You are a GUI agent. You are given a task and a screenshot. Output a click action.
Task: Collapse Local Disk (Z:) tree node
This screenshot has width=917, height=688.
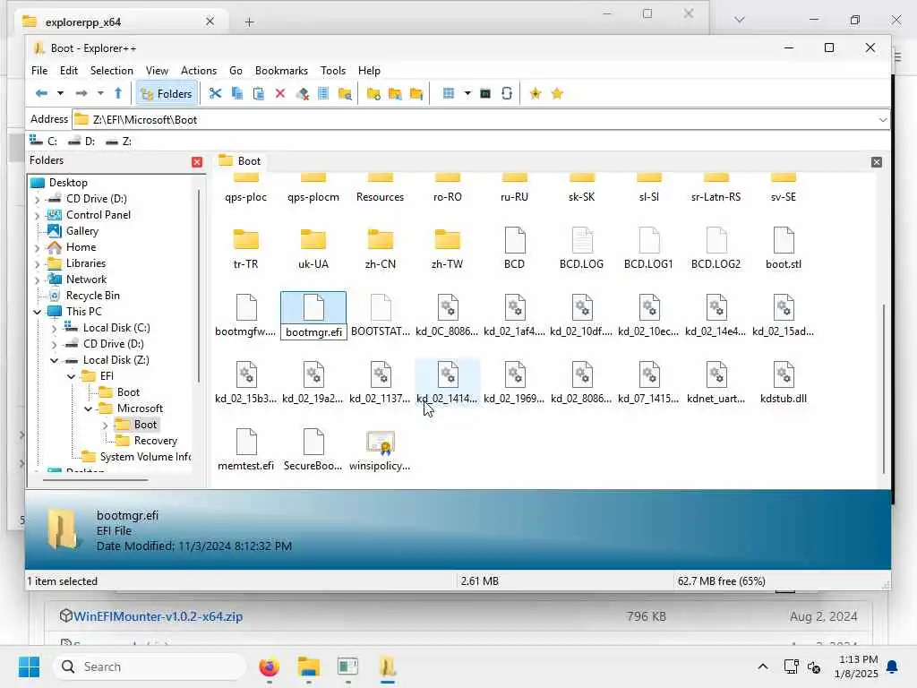(x=54, y=360)
